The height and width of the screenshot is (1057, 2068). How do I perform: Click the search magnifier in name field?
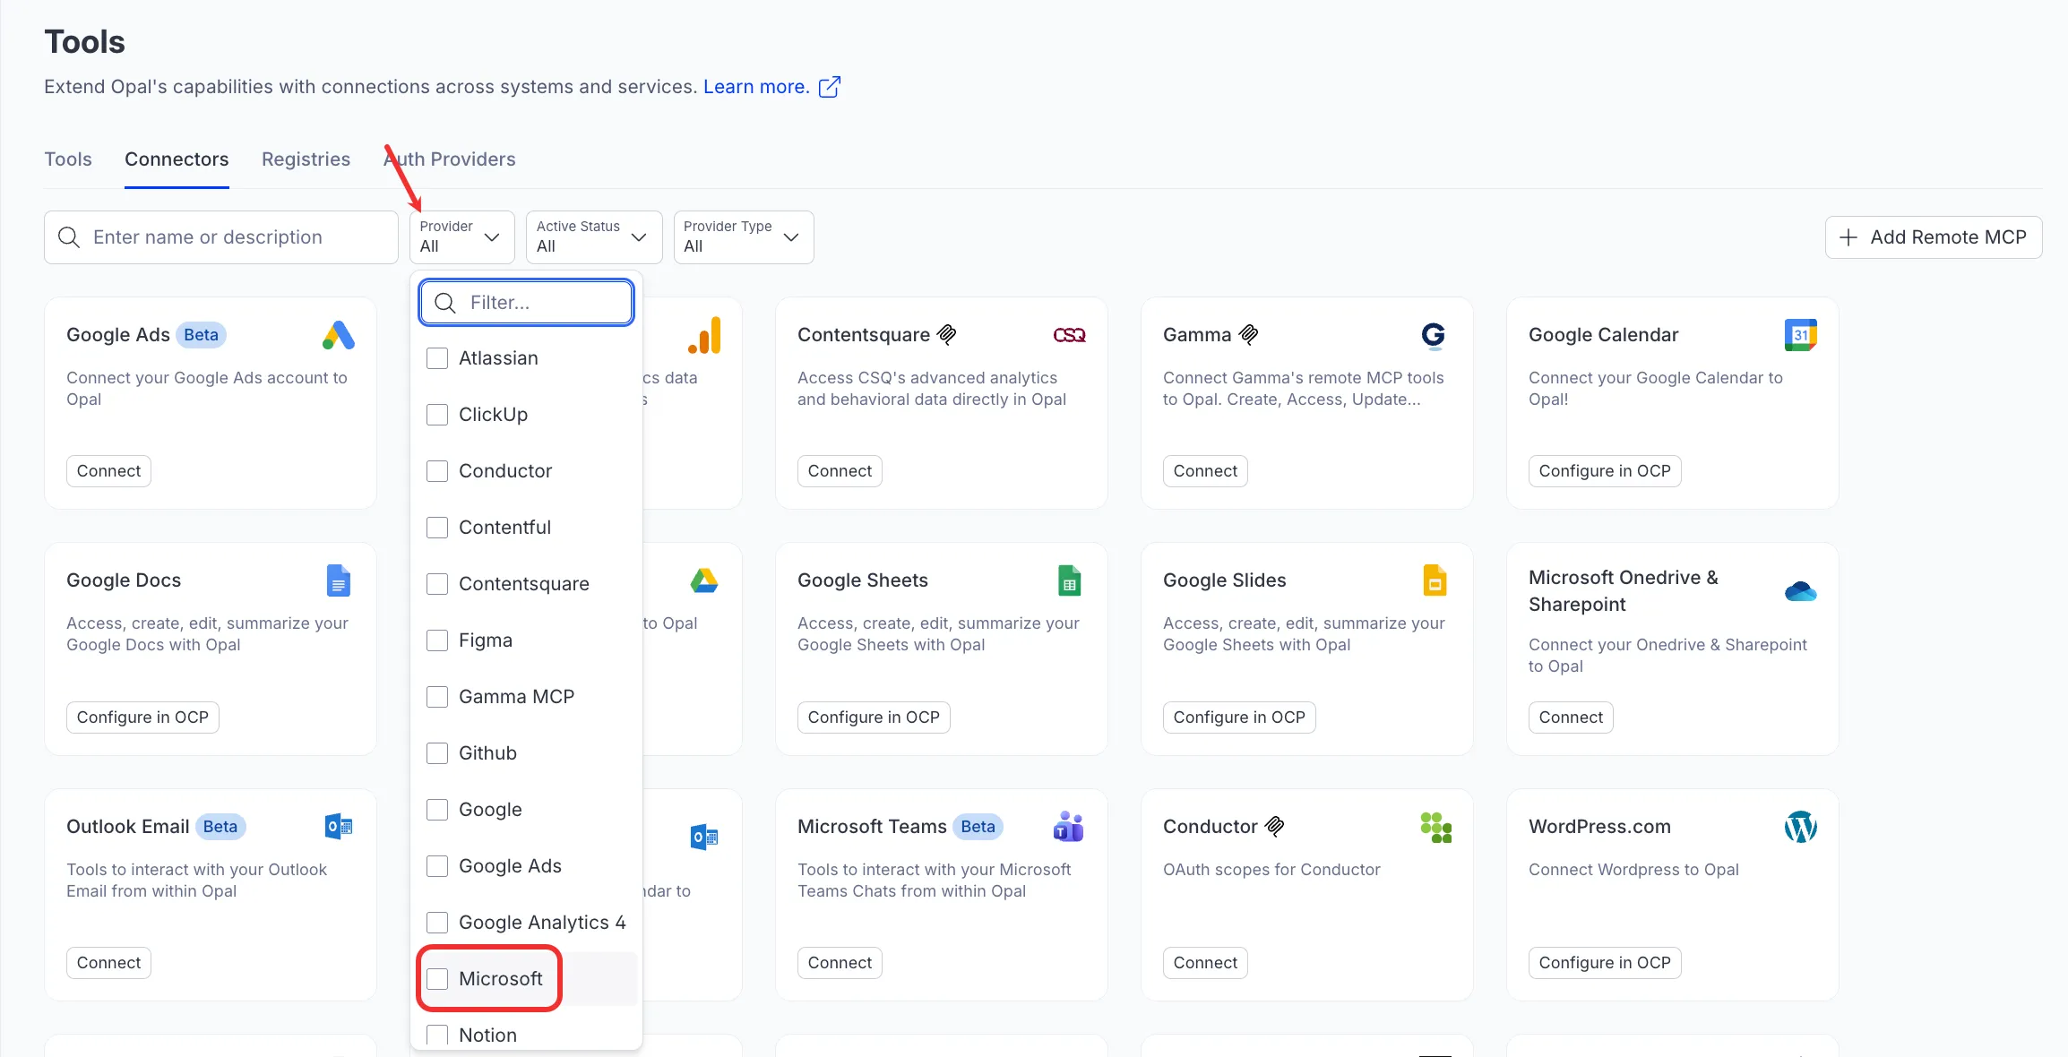pos(69,237)
